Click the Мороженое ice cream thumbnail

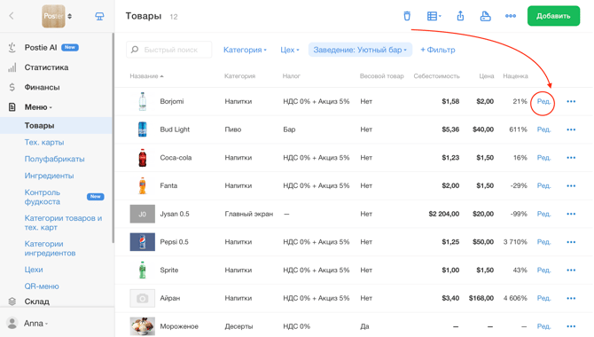pyautogui.click(x=143, y=326)
